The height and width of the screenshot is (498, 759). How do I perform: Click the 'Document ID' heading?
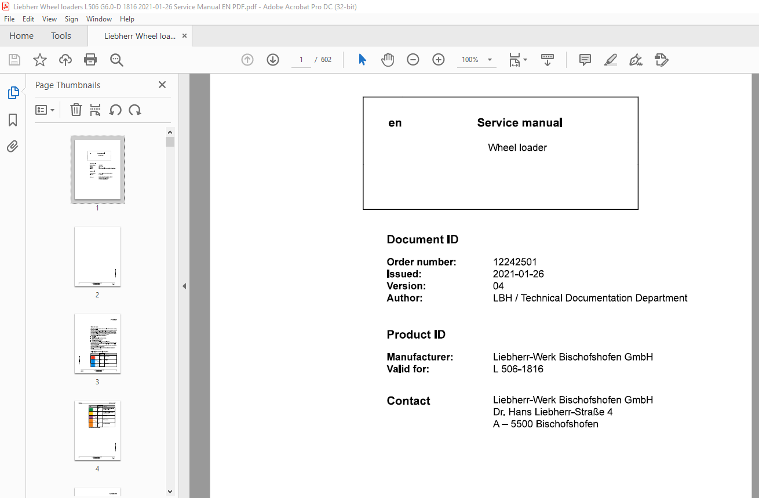pyautogui.click(x=422, y=239)
